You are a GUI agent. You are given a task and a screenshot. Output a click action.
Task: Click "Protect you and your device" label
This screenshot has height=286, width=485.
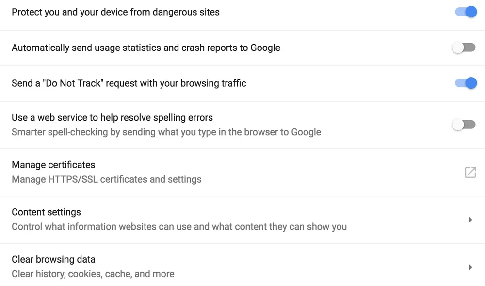point(115,12)
